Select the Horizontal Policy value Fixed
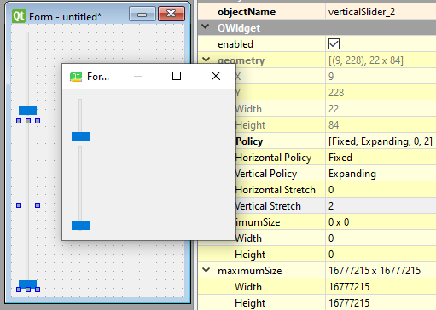The height and width of the screenshot is (310, 436). tap(381, 158)
